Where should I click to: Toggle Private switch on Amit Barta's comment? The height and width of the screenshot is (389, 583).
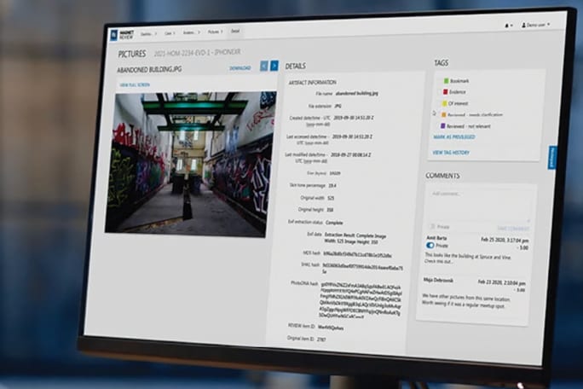(430, 245)
